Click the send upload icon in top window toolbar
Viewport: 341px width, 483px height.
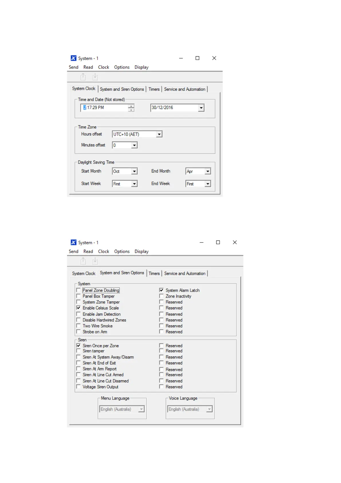(83, 77)
